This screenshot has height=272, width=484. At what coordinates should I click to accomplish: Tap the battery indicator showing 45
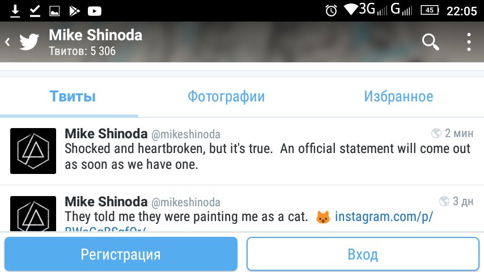430,11
